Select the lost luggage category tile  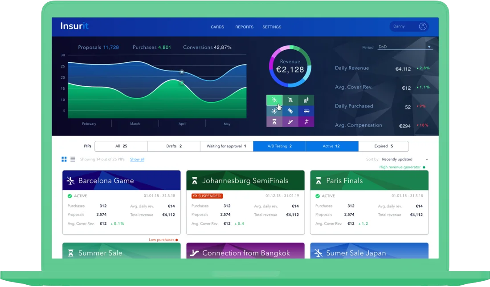pos(290,100)
